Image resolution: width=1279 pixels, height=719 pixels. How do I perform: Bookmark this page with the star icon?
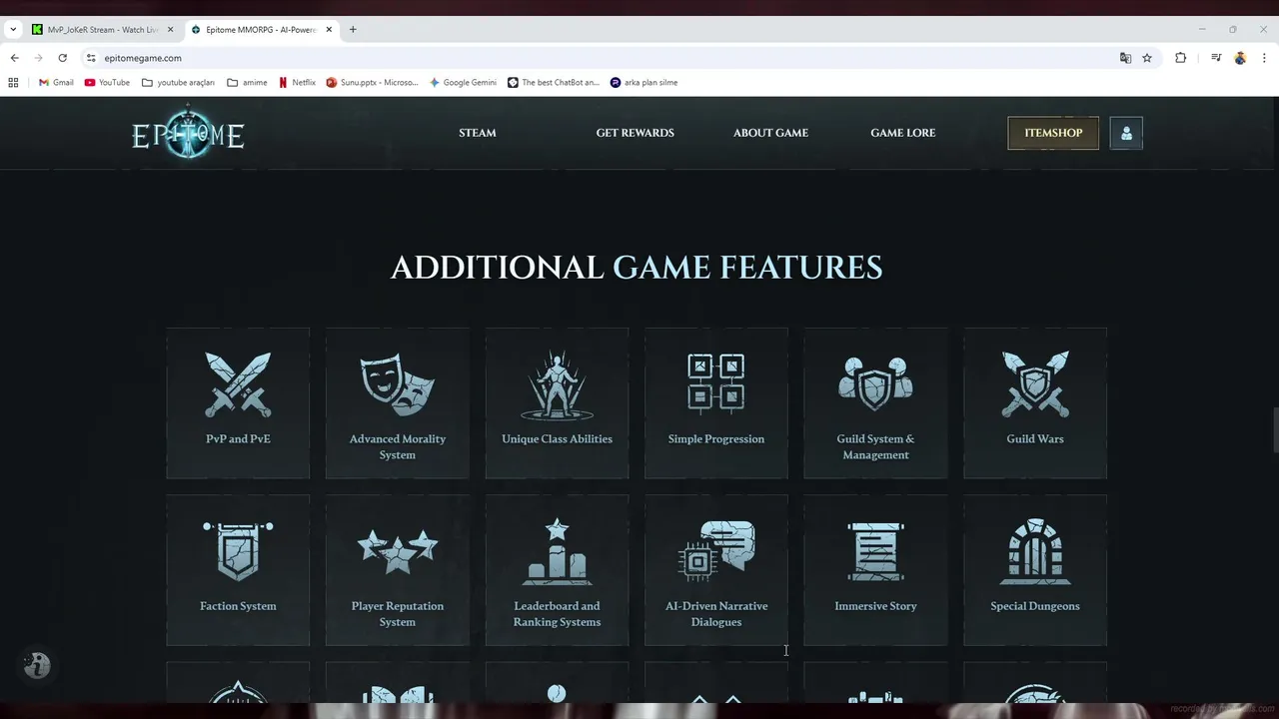click(1147, 58)
